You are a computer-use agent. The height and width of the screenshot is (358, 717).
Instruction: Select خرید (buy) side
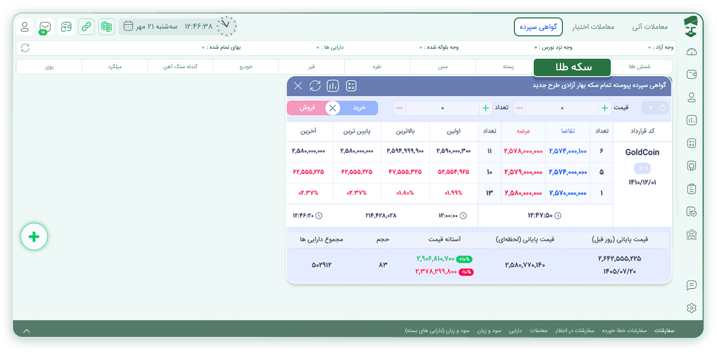point(359,108)
